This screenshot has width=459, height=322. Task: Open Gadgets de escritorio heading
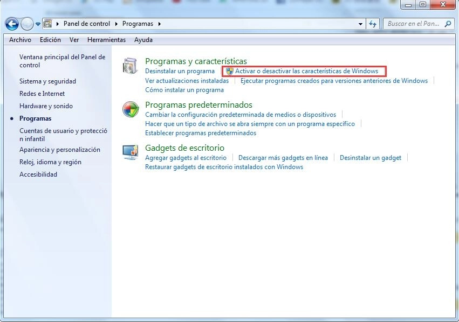pyautogui.click(x=184, y=148)
